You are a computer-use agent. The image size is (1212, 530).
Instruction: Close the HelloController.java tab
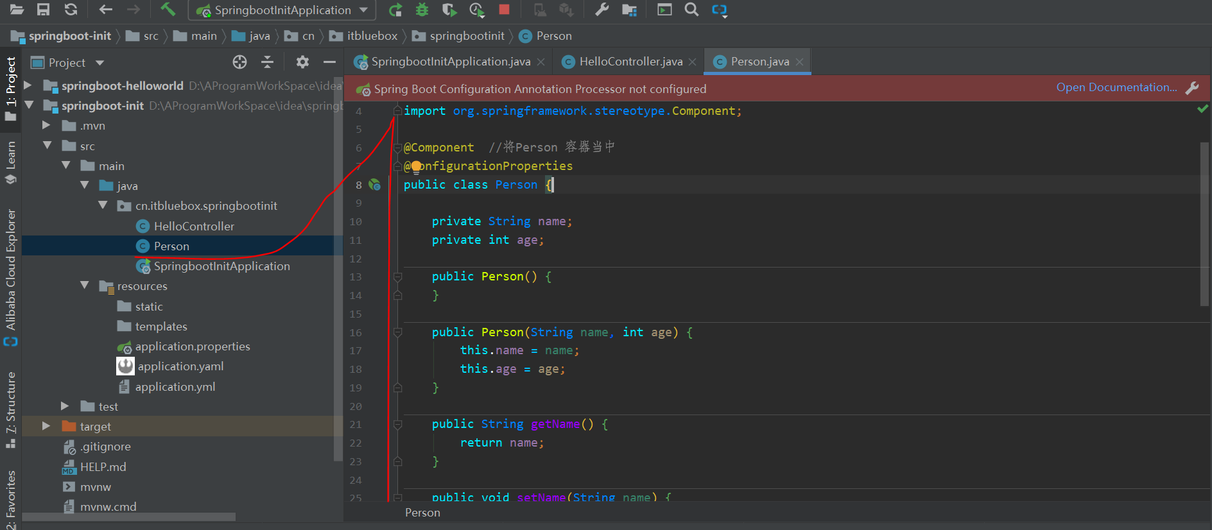coord(692,62)
